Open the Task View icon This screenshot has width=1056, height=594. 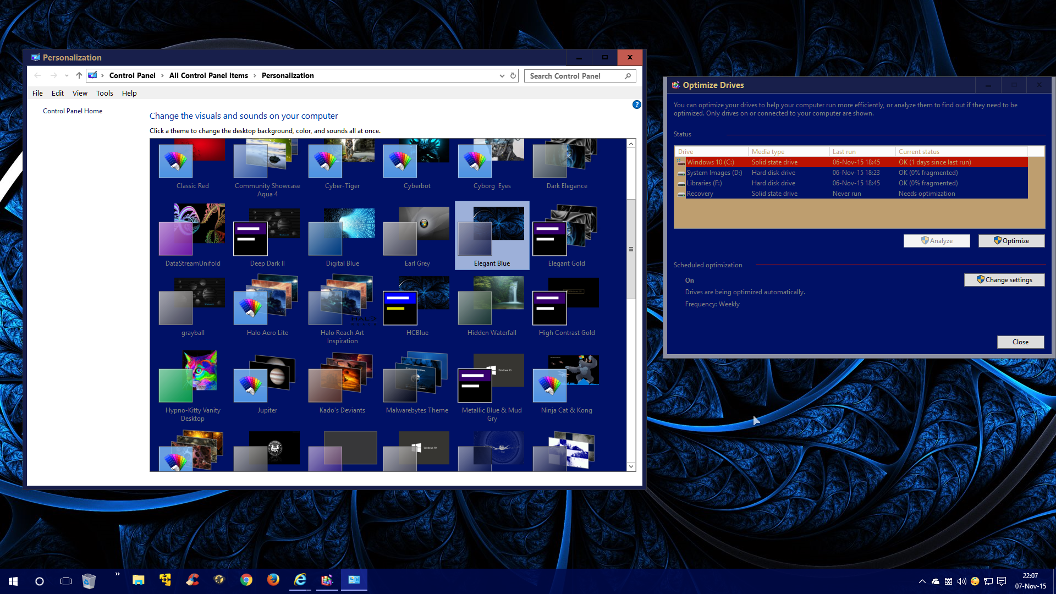pos(66,581)
